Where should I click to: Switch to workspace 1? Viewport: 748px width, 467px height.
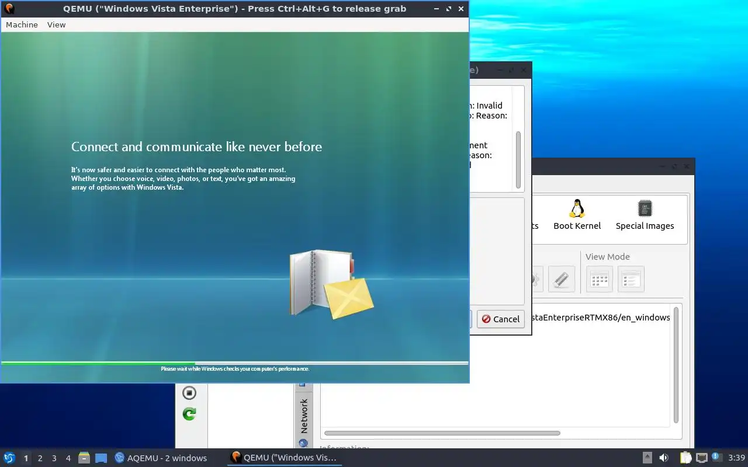[26, 458]
